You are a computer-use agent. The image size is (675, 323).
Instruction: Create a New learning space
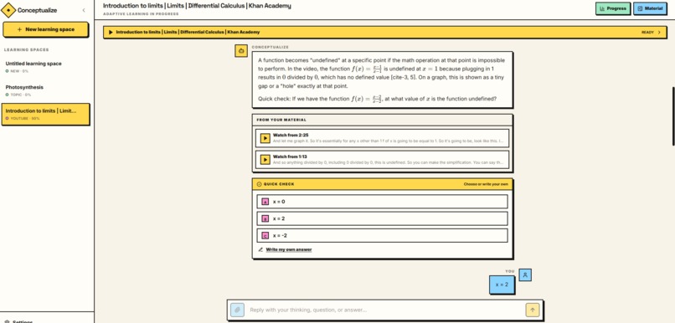(45, 29)
